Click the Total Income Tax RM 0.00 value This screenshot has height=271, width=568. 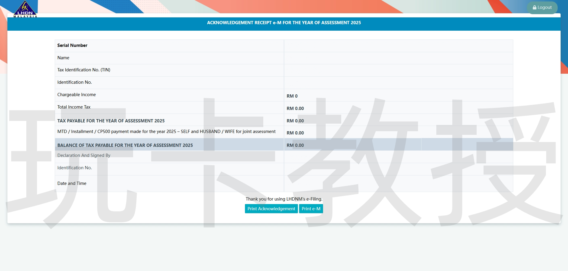295,109
